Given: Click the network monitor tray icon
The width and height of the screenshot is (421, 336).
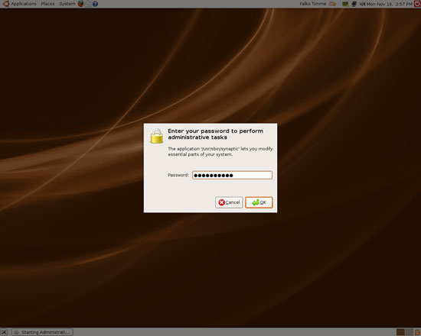Looking at the screenshot, I should (x=354, y=4).
